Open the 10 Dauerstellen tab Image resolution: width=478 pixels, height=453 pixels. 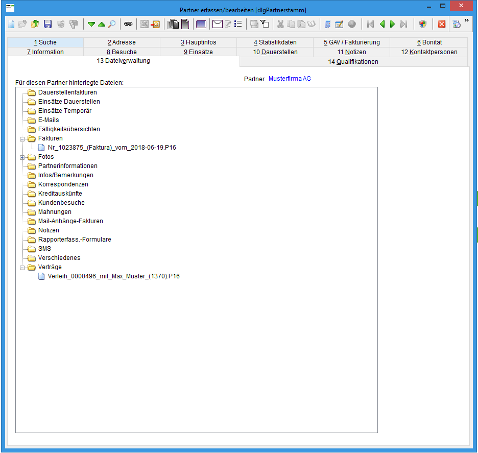click(275, 52)
